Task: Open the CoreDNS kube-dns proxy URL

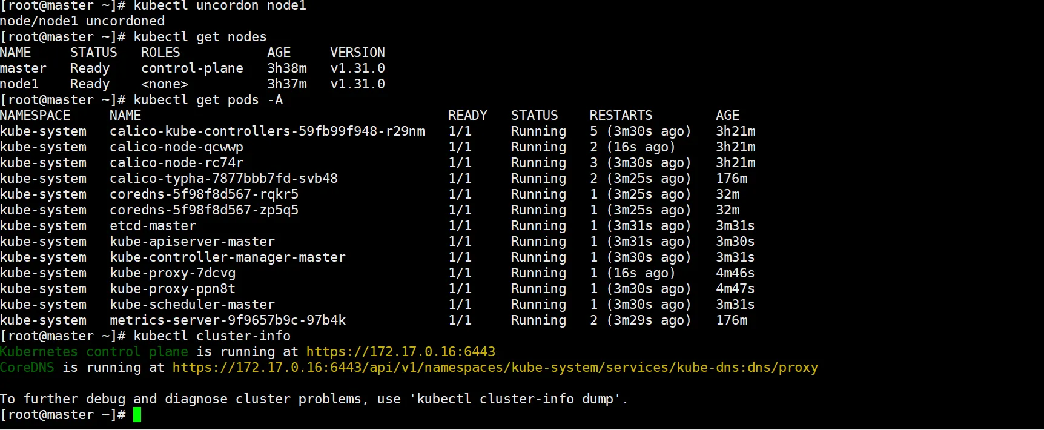Action: (x=495, y=368)
